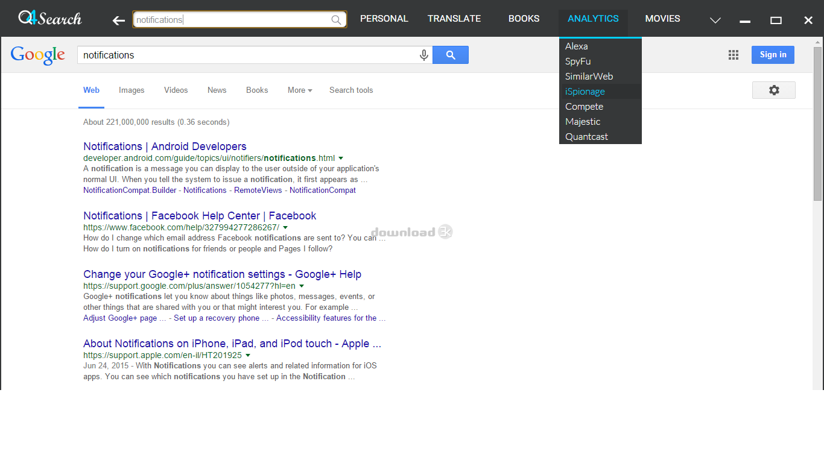The width and height of the screenshot is (824, 463).
Task: Open About Notifications on iPhone result
Action: (232, 344)
